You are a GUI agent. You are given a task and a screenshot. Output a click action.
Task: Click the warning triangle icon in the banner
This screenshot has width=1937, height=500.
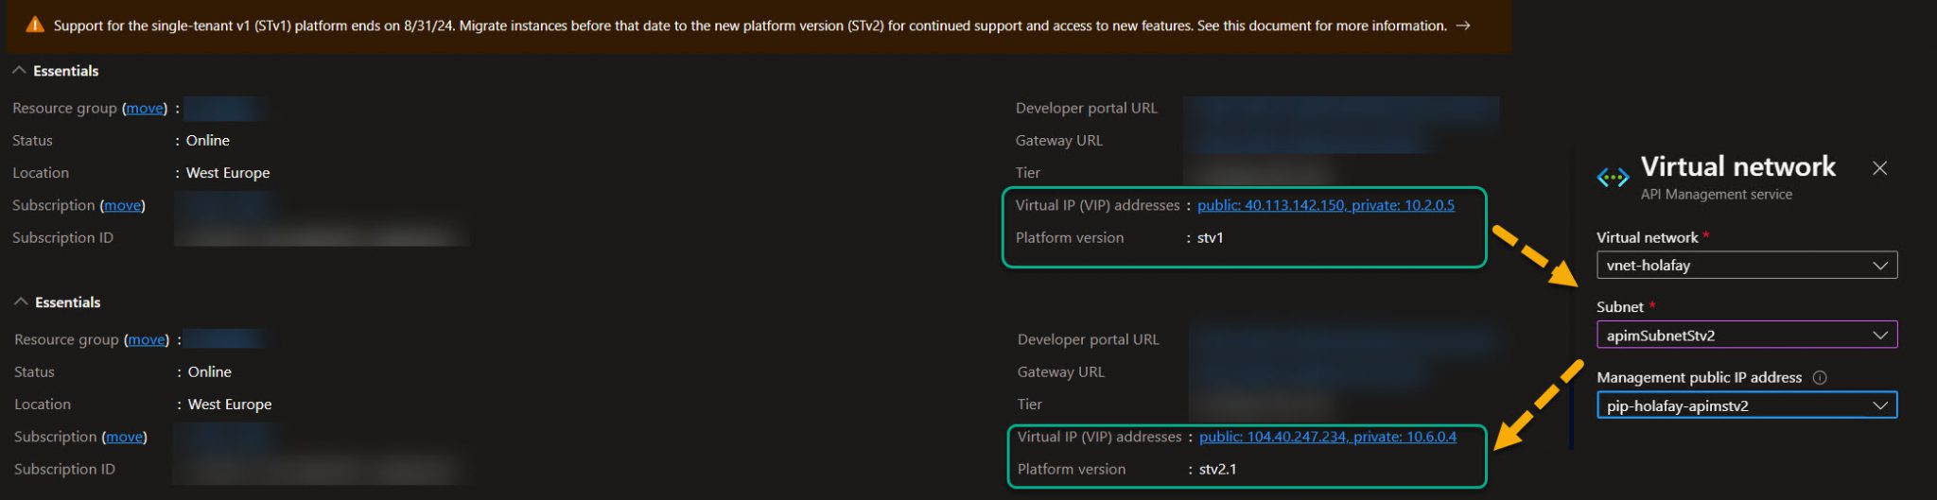coord(35,26)
